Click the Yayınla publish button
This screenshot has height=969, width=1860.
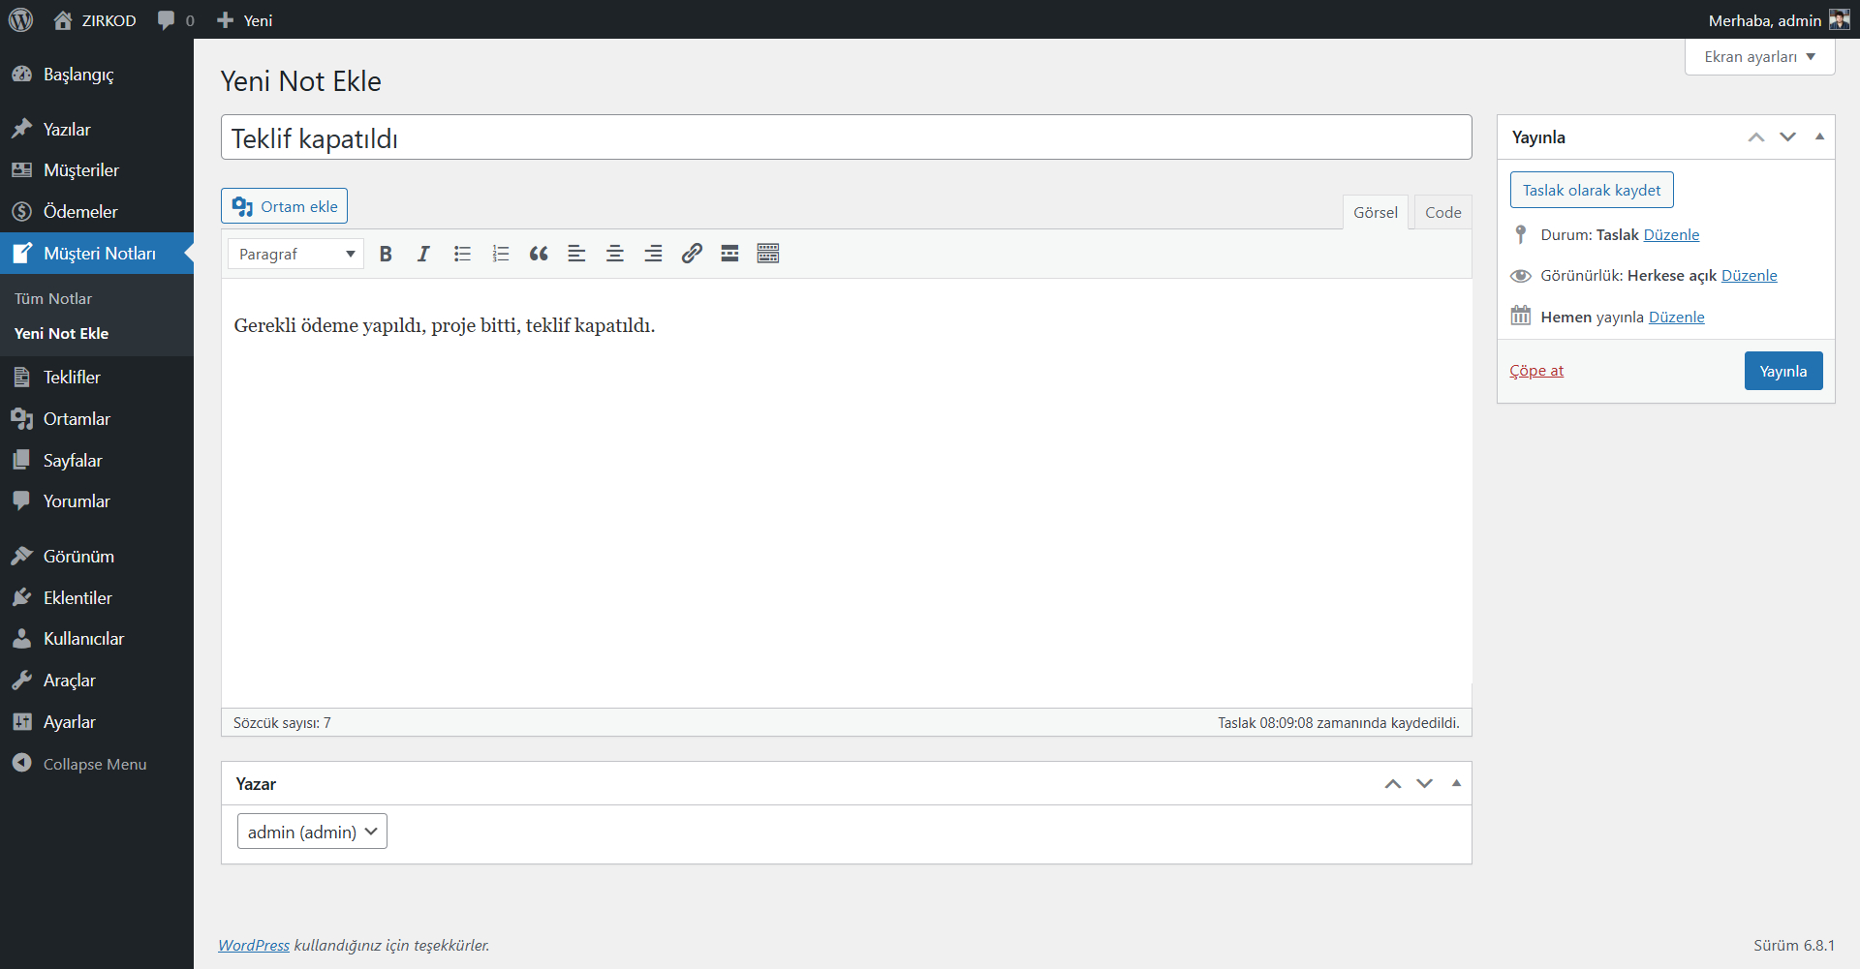pyautogui.click(x=1782, y=371)
